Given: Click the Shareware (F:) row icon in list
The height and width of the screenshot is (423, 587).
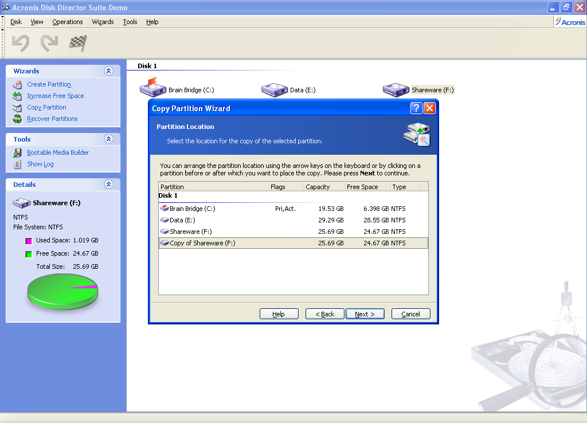Looking at the screenshot, I should 165,232.
